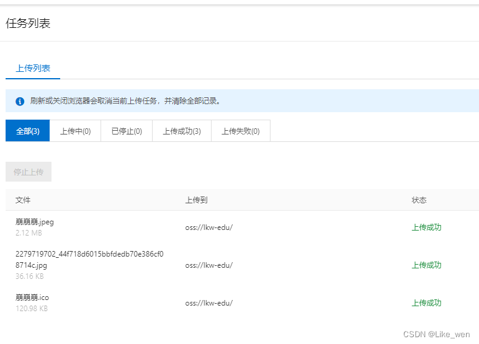Viewport: 479px width, 344px height.
Task: Select the 上传失败(0) filter tab
Action: [240, 131]
